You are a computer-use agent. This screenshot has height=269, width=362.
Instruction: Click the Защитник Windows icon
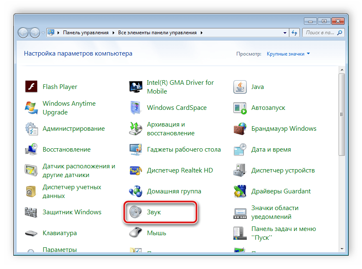31,212
